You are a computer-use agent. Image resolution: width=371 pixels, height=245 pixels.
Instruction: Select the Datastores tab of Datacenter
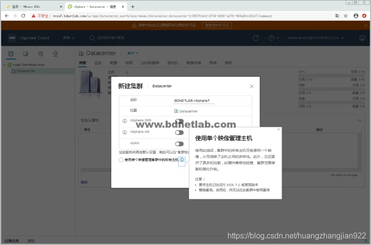(x=194, y=63)
